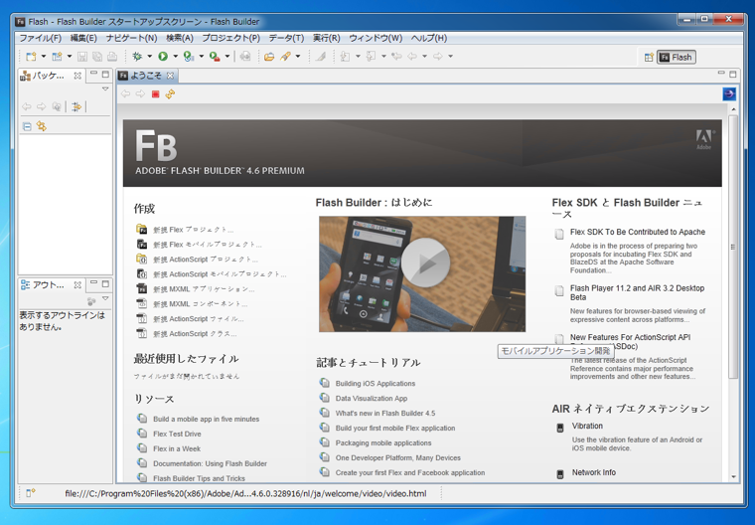Click the New wizard icon in the main toolbar

coord(32,57)
